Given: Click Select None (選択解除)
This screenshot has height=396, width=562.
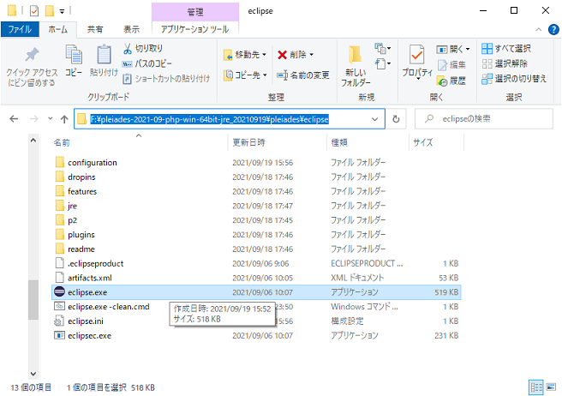Looking at the screenshot, I should (505, 63).
